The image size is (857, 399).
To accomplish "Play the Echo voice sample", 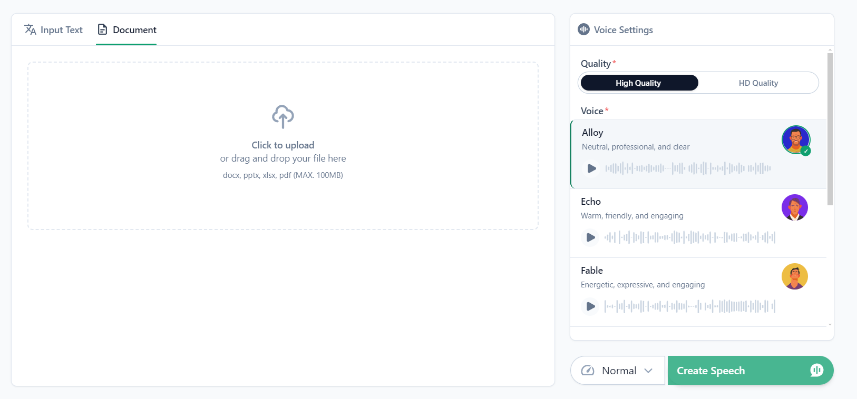I will point(590,237).
